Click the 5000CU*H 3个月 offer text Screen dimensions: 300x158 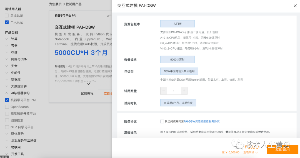(81, 53)
